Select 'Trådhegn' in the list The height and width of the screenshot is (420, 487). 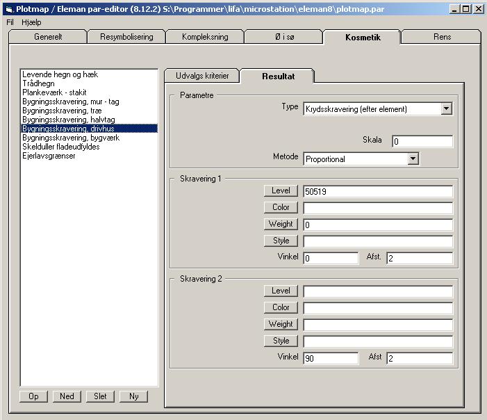tap(90, 83)
